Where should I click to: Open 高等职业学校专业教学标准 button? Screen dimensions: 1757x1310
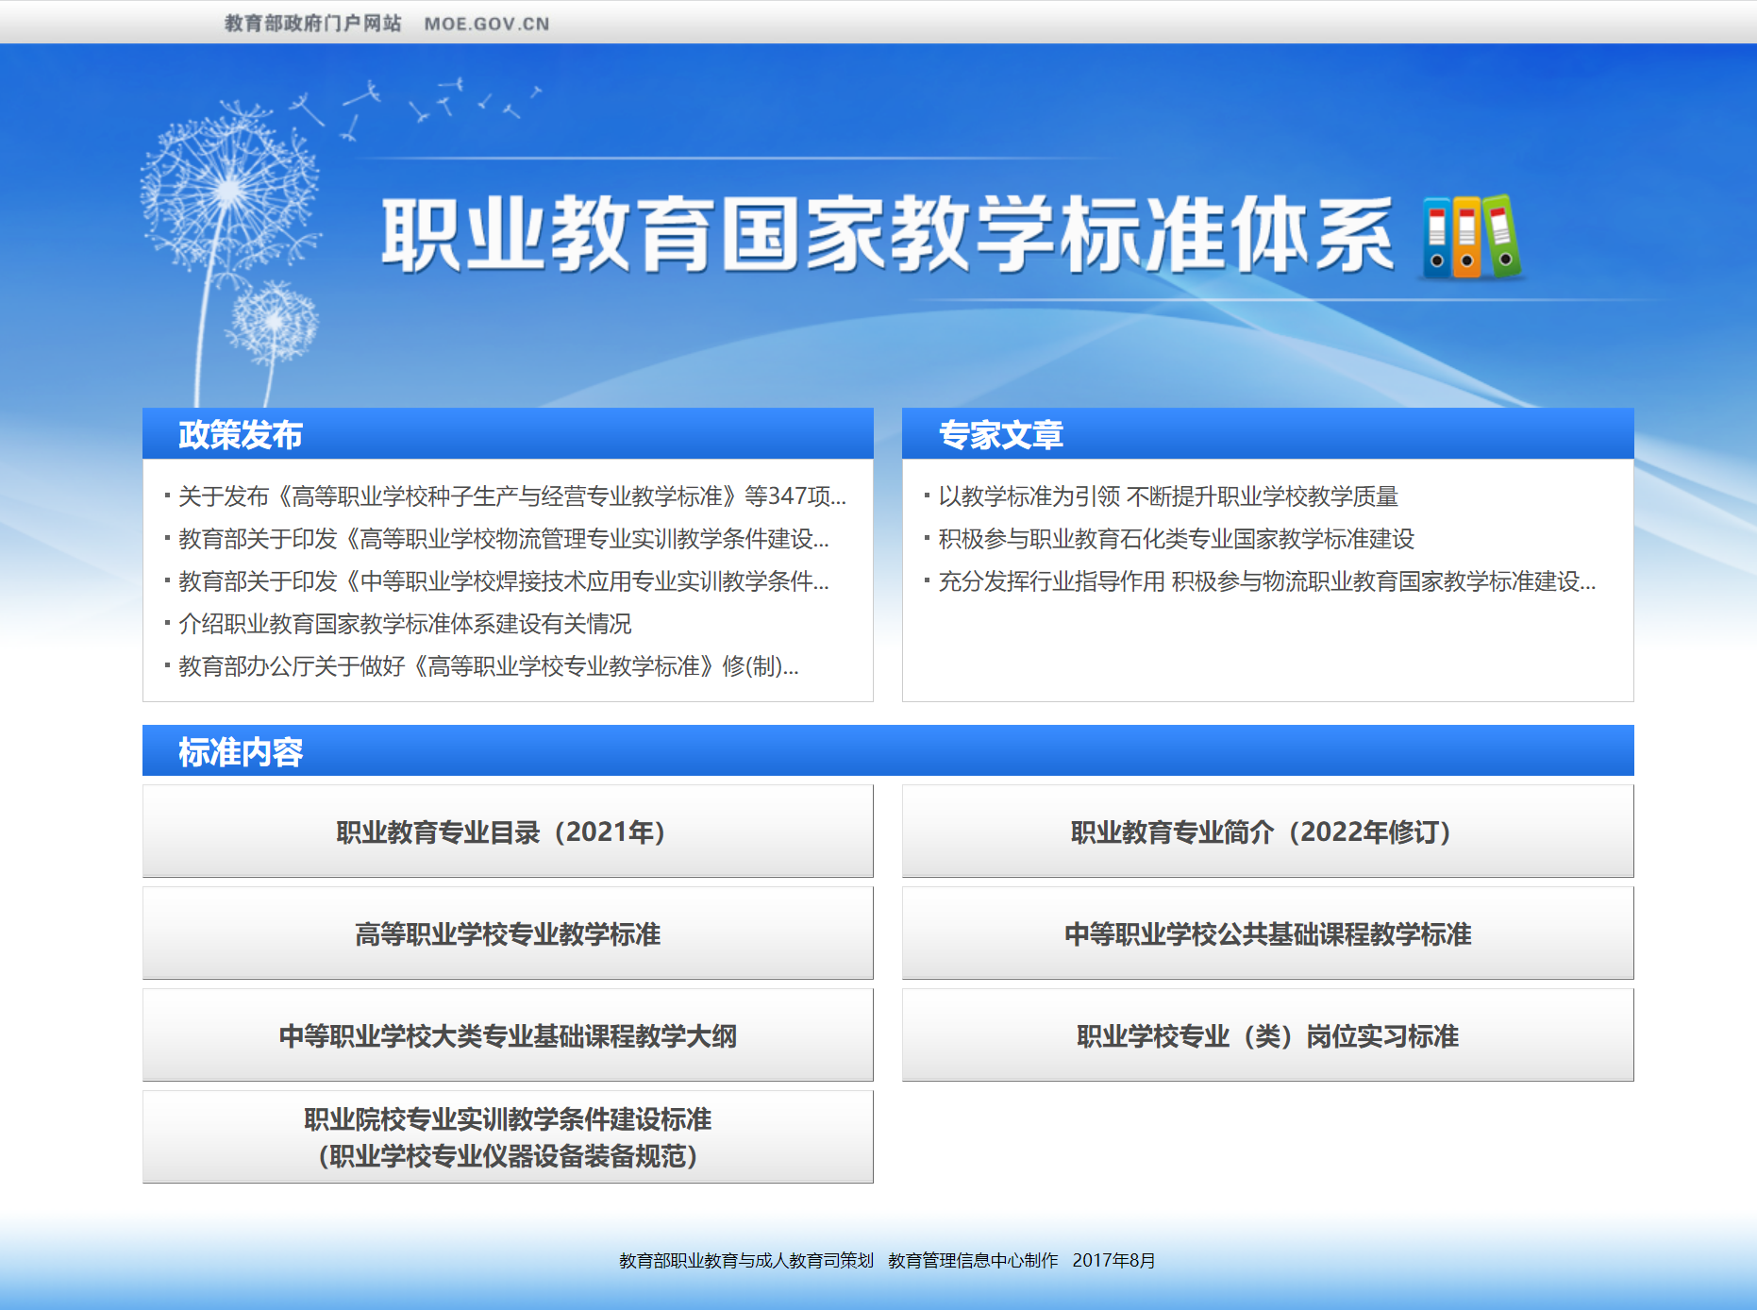(508, 933)
